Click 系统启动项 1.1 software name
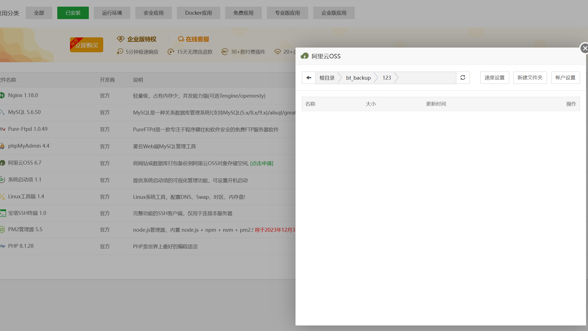The image size is (588, 331). [25, 180]
